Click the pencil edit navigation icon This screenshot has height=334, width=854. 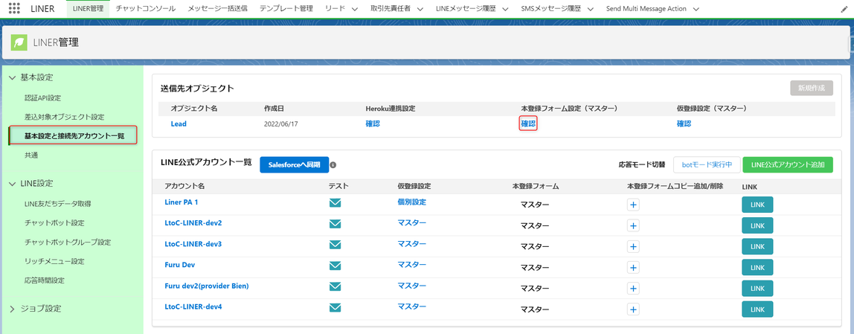[x=844, y=9]
